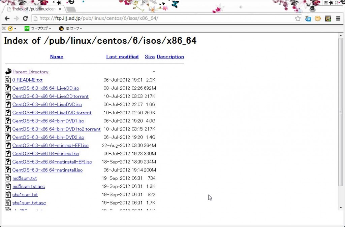The image size is (345, 227).
Task: Close the Norton toolbar with the X
Action: (x=4, y=29)
